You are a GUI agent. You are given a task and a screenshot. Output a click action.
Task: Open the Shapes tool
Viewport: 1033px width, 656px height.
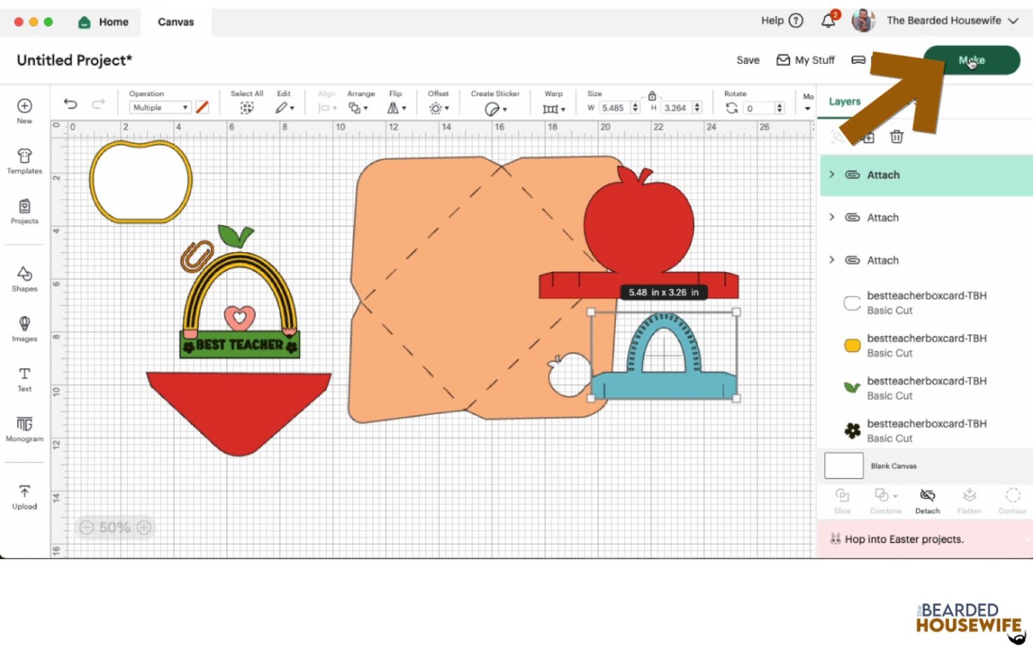[x=24, y=278]
